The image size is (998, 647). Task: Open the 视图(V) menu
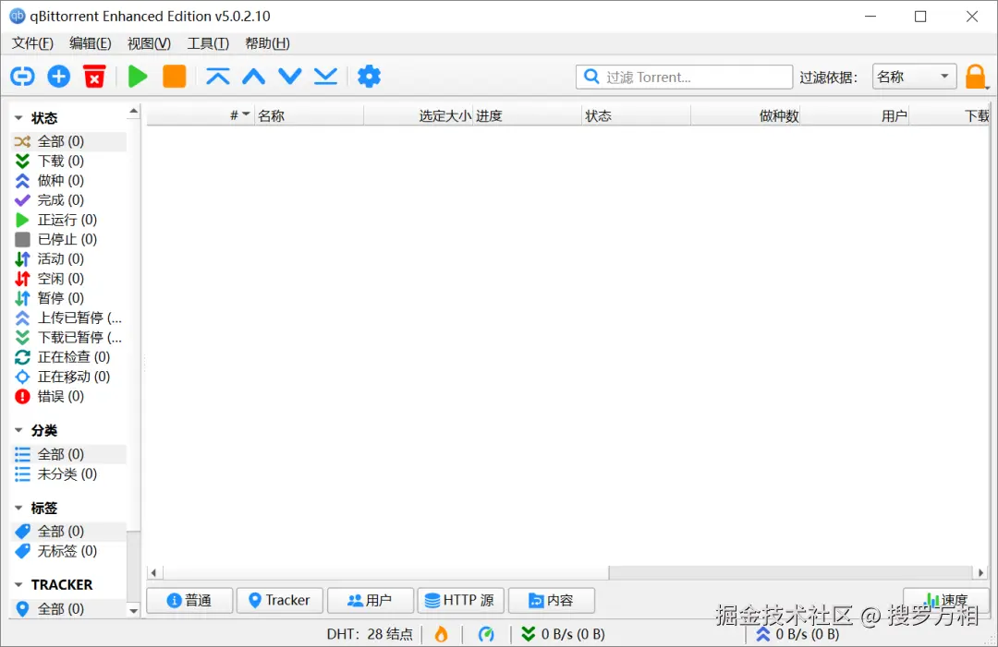(x=149, y=43)
